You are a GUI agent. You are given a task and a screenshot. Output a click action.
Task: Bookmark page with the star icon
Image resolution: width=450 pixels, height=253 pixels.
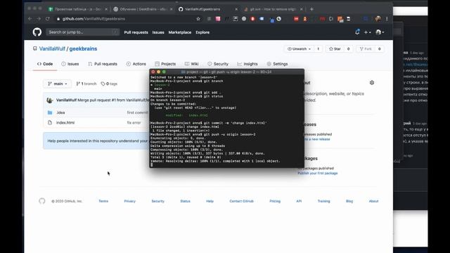point(198,19)
